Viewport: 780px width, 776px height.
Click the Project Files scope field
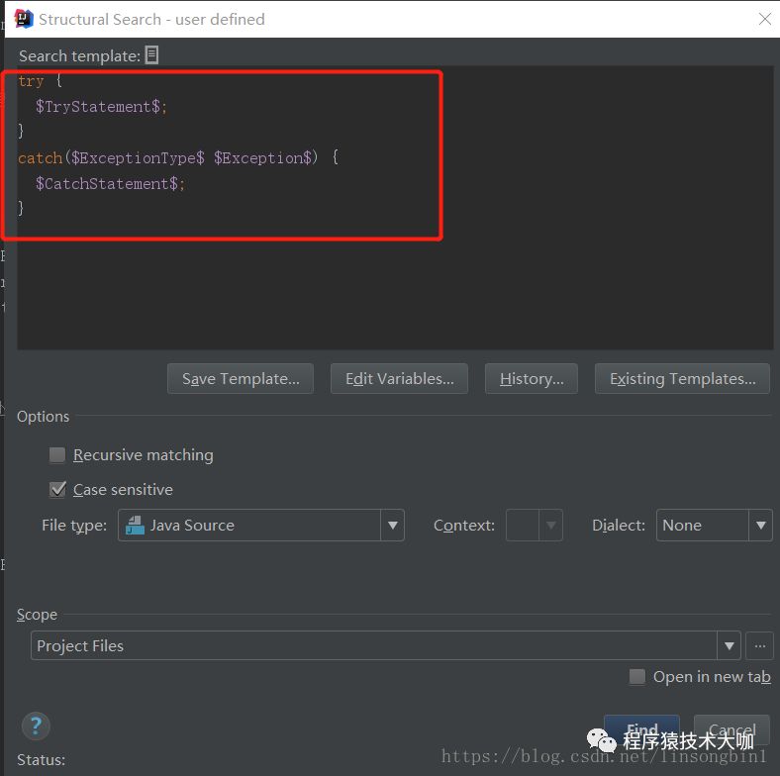385,645
